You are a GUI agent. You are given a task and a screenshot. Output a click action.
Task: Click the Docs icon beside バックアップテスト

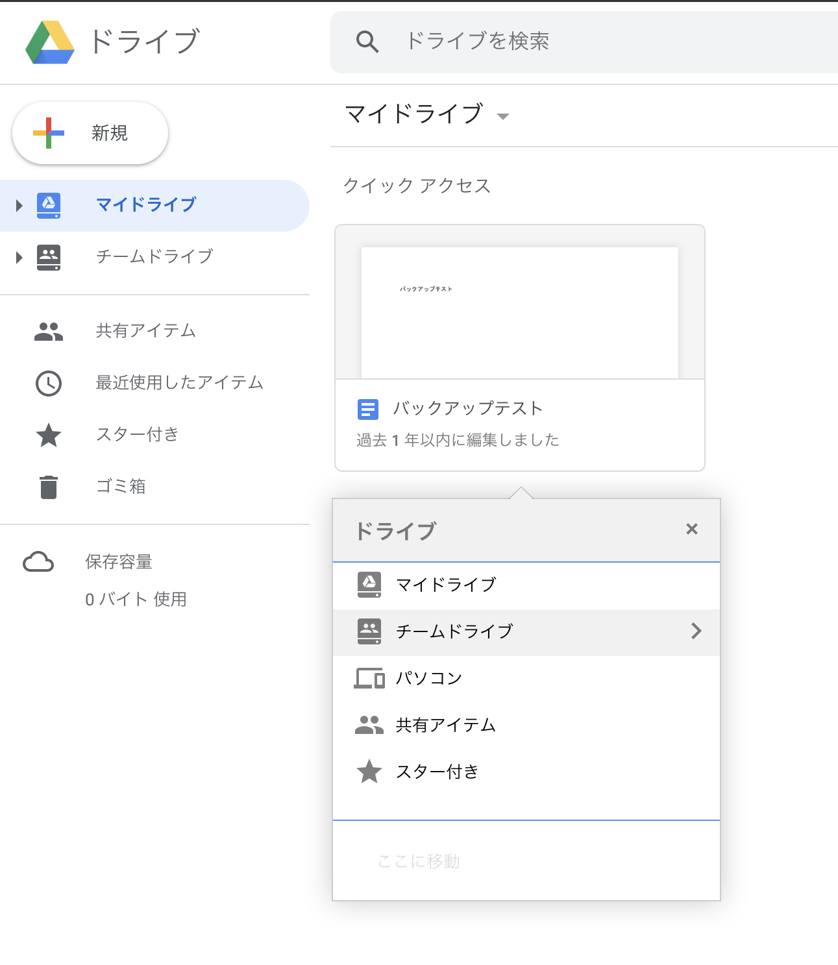[x=368, y=409]
